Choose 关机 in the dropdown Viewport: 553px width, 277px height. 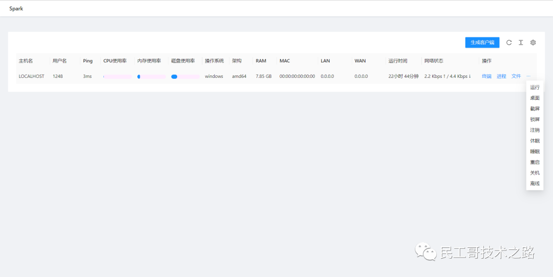click(x=535, y=173)
